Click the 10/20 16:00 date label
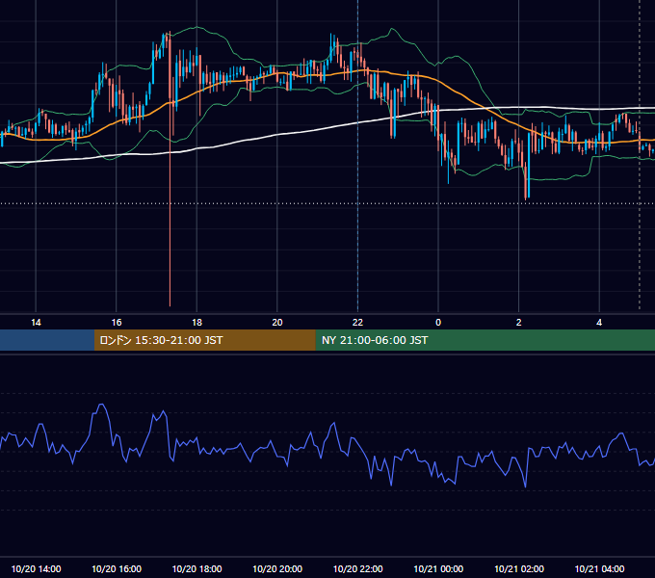655x578 pixels. (117, 568)
